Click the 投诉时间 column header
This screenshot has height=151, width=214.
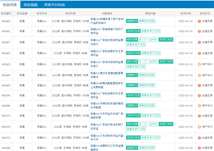click(185, 14)
